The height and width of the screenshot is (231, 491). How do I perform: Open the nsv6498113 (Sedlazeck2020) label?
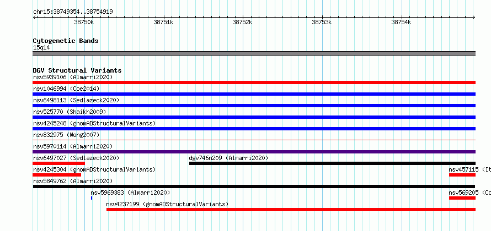click(76, 100)
